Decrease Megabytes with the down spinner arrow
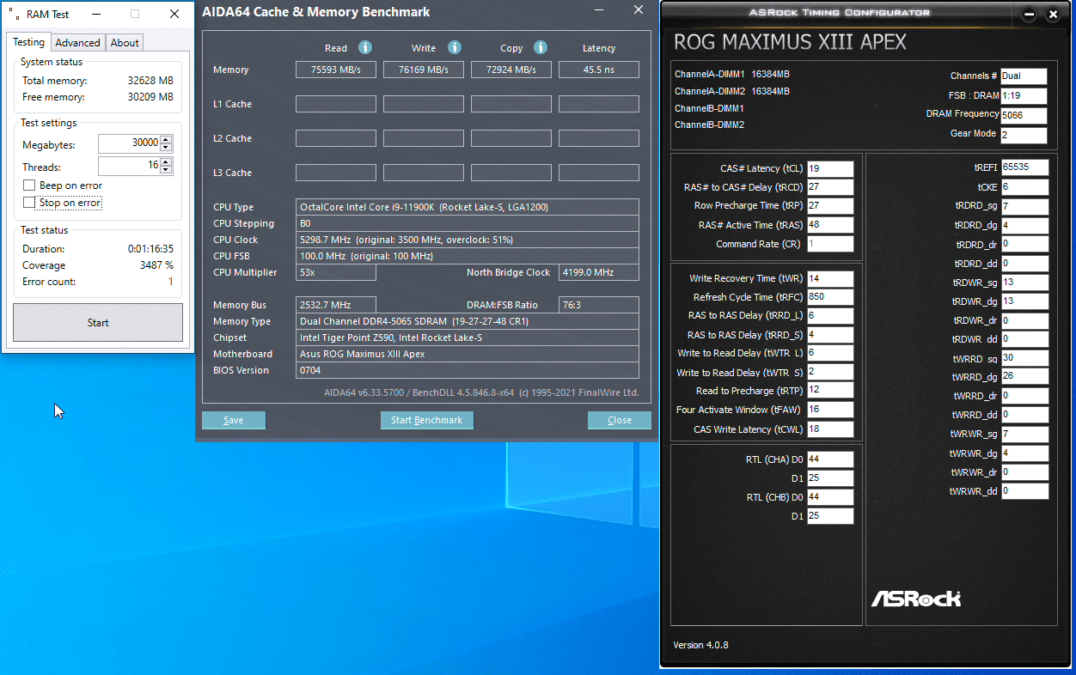1076x675 pixels. (166, 148)
